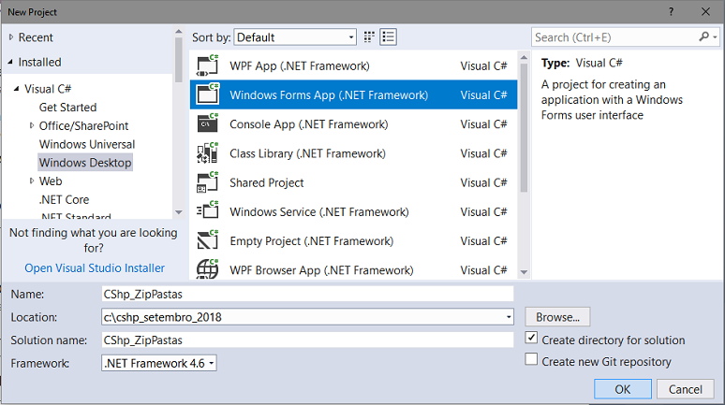
Task: Select Recent label in left pane
Action: pos(36,37)
